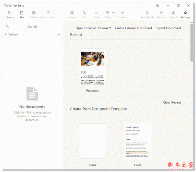Choose the Blank template

pyautogui.click(x=92, y=141)
